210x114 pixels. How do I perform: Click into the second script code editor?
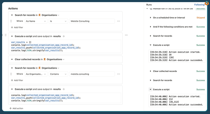65,98
